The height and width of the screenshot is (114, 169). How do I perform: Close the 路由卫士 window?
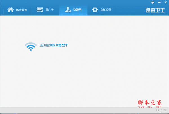point(166,2)
